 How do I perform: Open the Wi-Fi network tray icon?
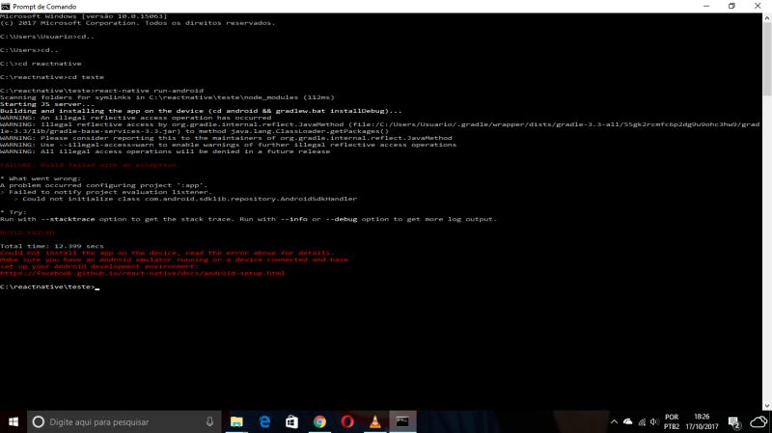click(642, 421)
